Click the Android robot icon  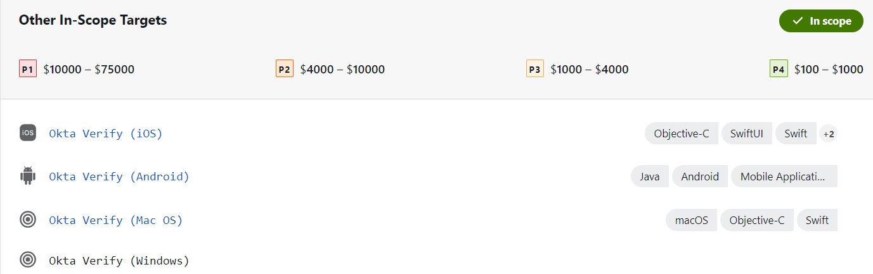28,176
